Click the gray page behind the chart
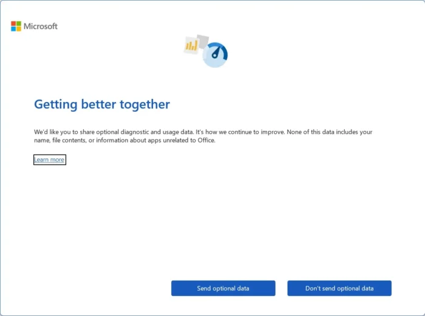The image size is (425, 316). tap(203, 40)
